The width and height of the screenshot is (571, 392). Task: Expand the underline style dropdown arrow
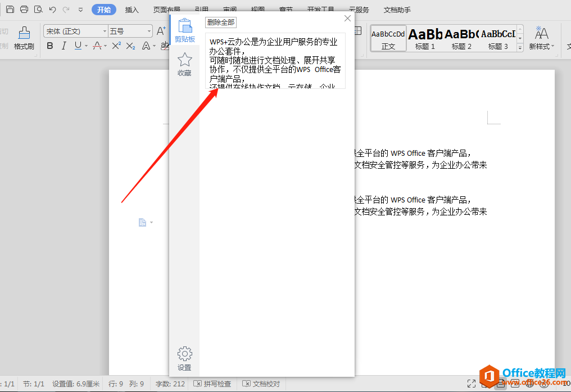tap(87, 46)
